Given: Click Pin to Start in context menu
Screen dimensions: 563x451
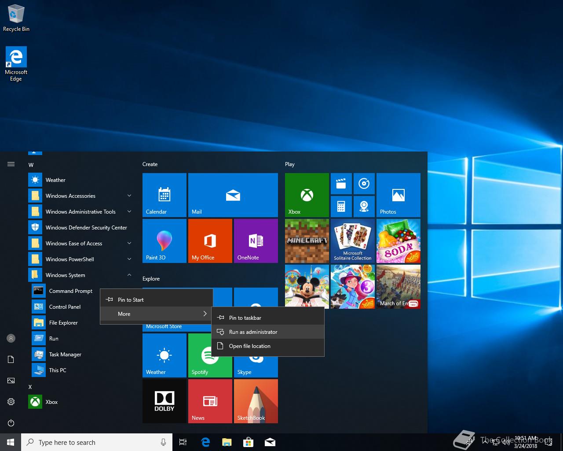Looking at the screenshot, I should point(157,299).
